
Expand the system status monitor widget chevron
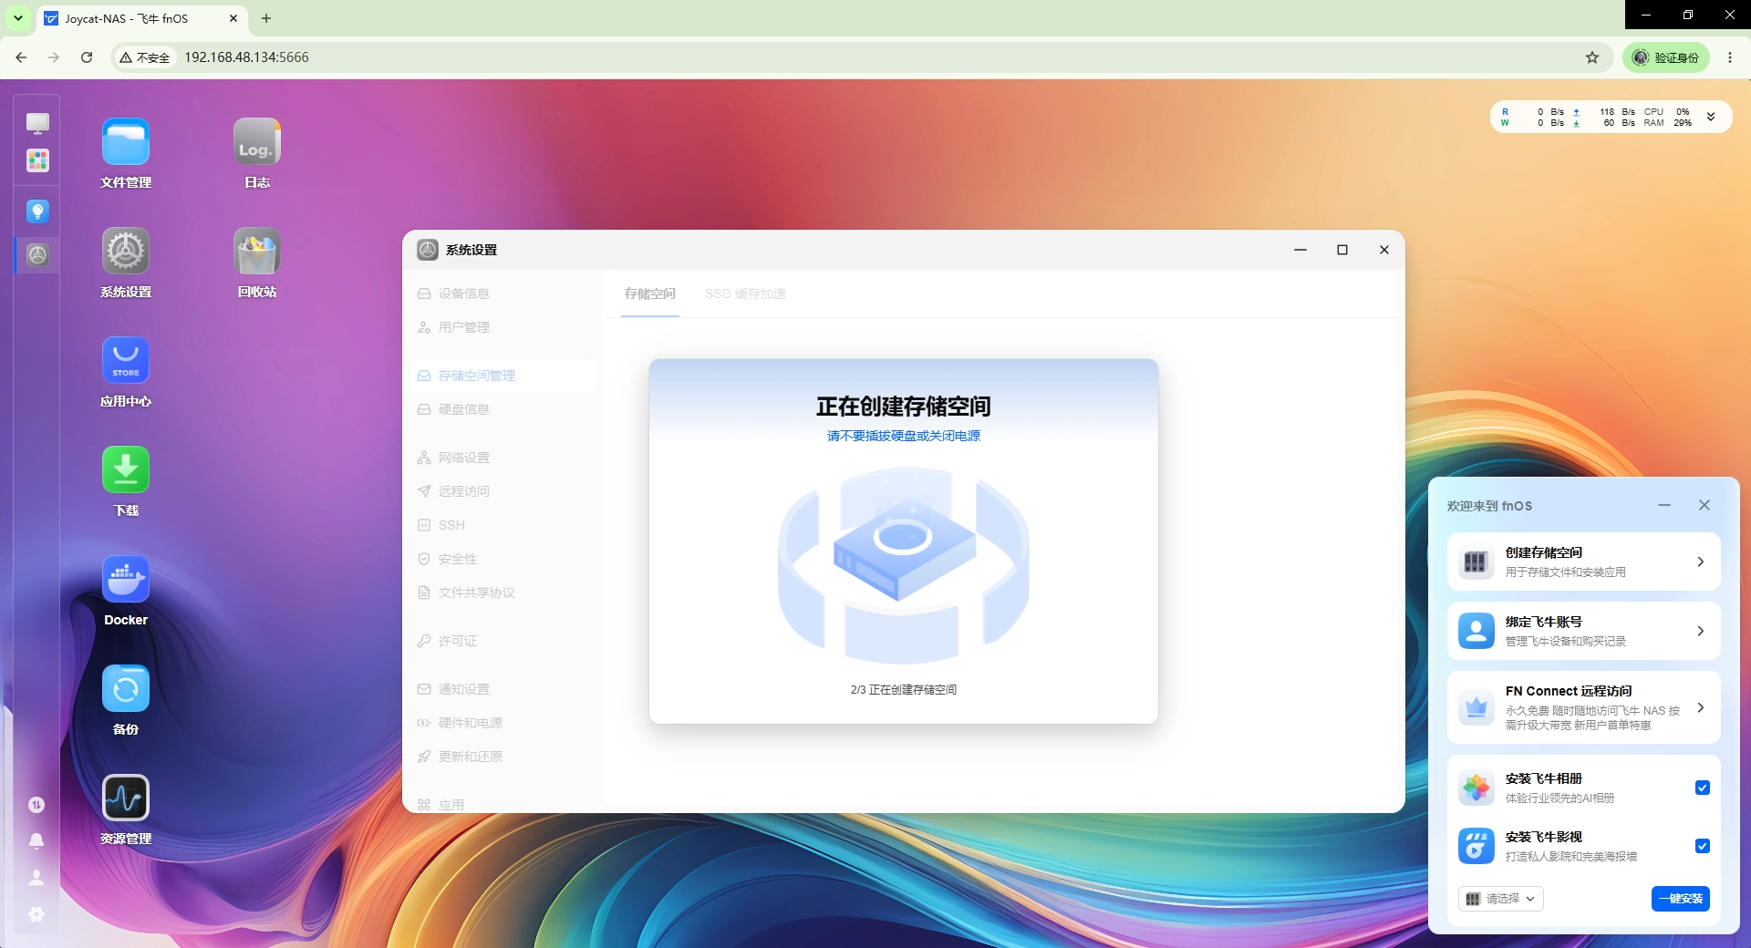[x=1711, y=117]
